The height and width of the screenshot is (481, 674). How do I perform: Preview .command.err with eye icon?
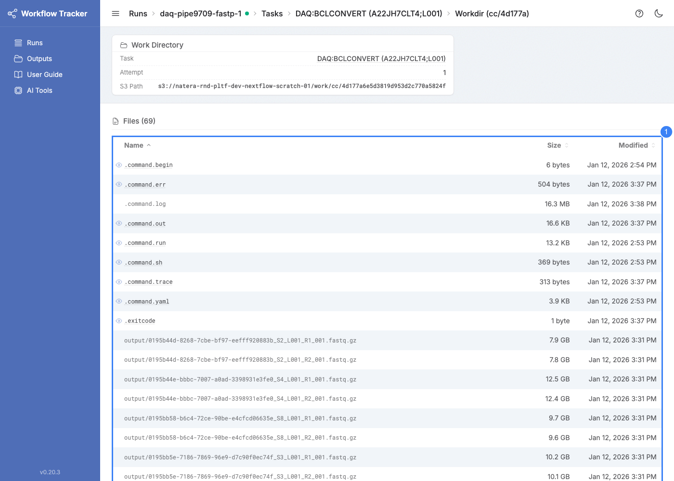point(119,184)
